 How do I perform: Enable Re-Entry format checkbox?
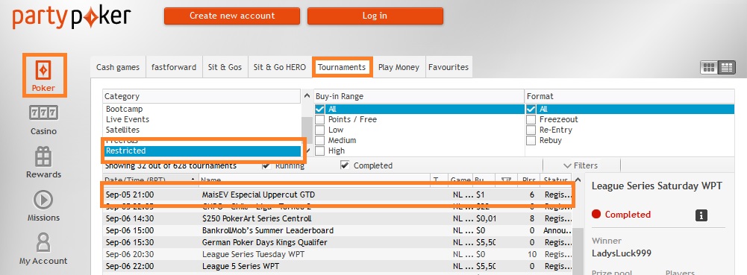pos(531,130)
